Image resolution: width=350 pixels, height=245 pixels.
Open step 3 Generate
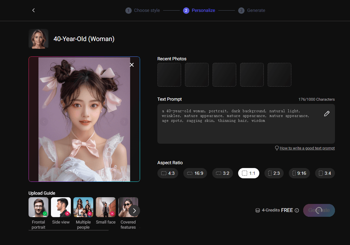[252, 10]
